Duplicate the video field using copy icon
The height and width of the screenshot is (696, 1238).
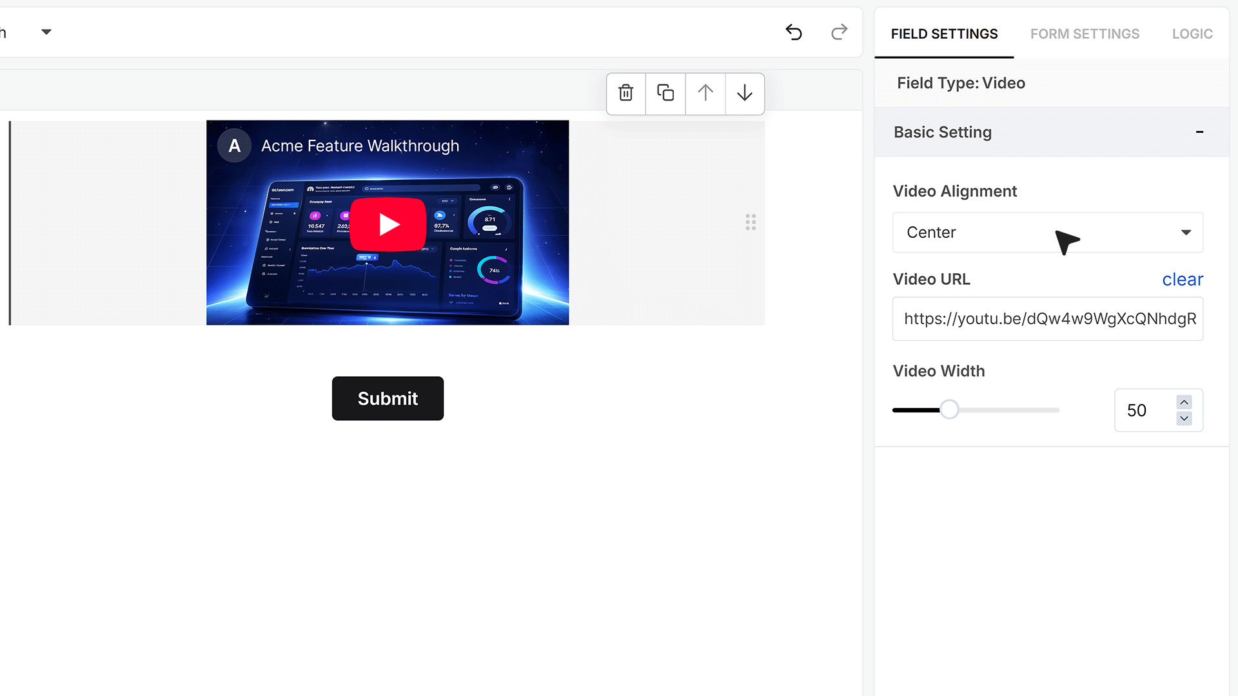[665, 93]
